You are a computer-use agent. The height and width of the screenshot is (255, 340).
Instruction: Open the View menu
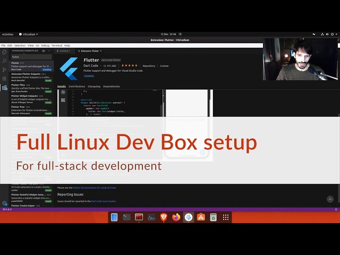coord(31,46)
